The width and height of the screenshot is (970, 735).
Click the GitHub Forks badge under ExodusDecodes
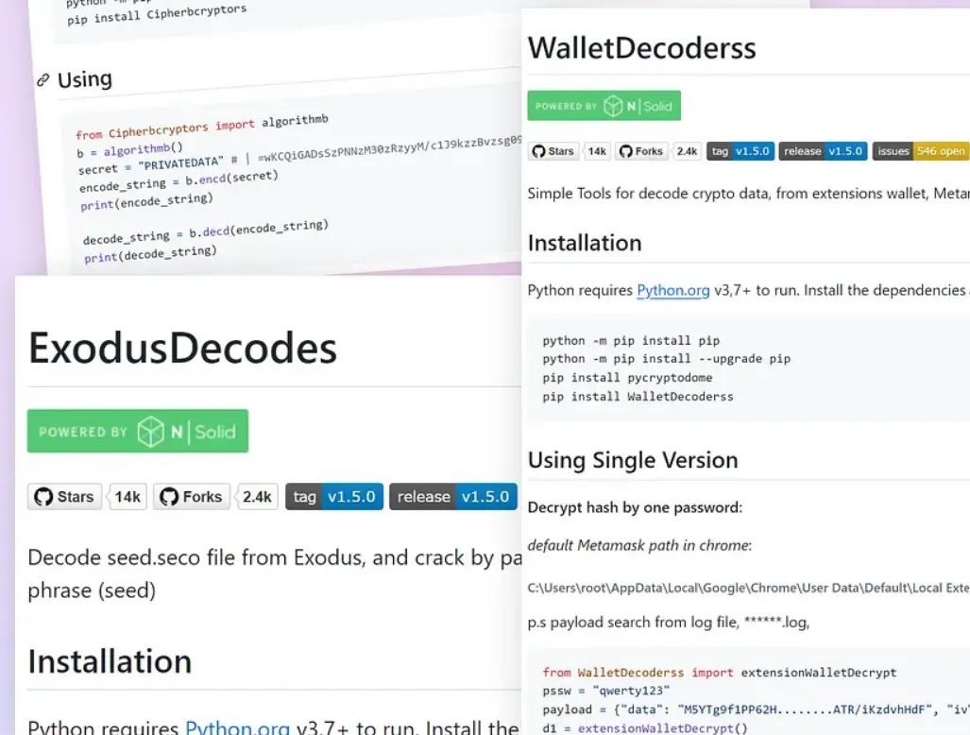point(191,497)
